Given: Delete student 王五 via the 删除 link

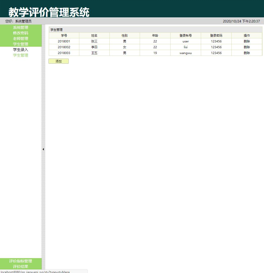Looking at the screenshot, I should click(247, 53).
